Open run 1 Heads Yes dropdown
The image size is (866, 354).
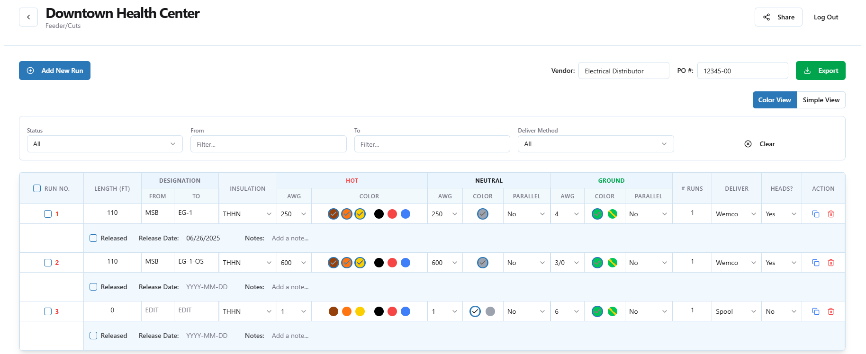click(781, 214)
